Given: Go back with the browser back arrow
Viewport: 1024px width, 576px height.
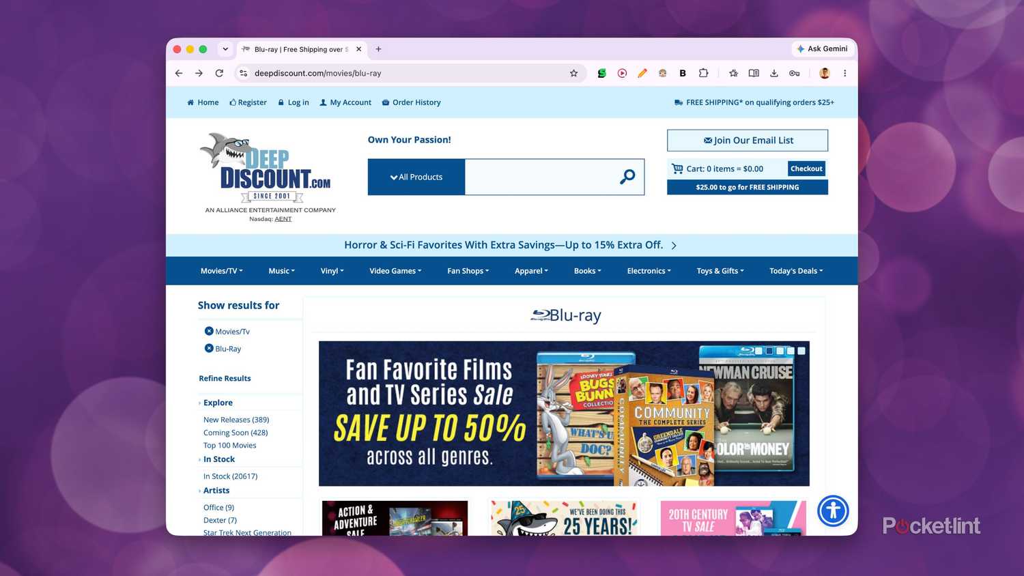Looking at the screenshot, I should coord(179,73).
